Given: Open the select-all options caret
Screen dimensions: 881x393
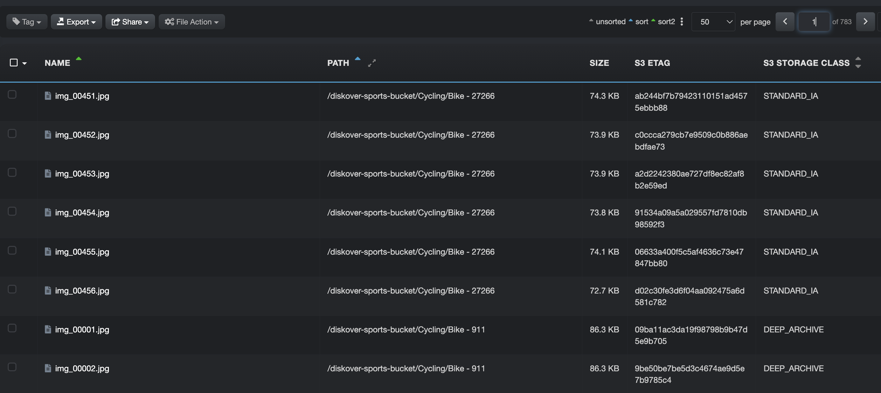Looking at the screenshot, I should click(x=25, y=63).
